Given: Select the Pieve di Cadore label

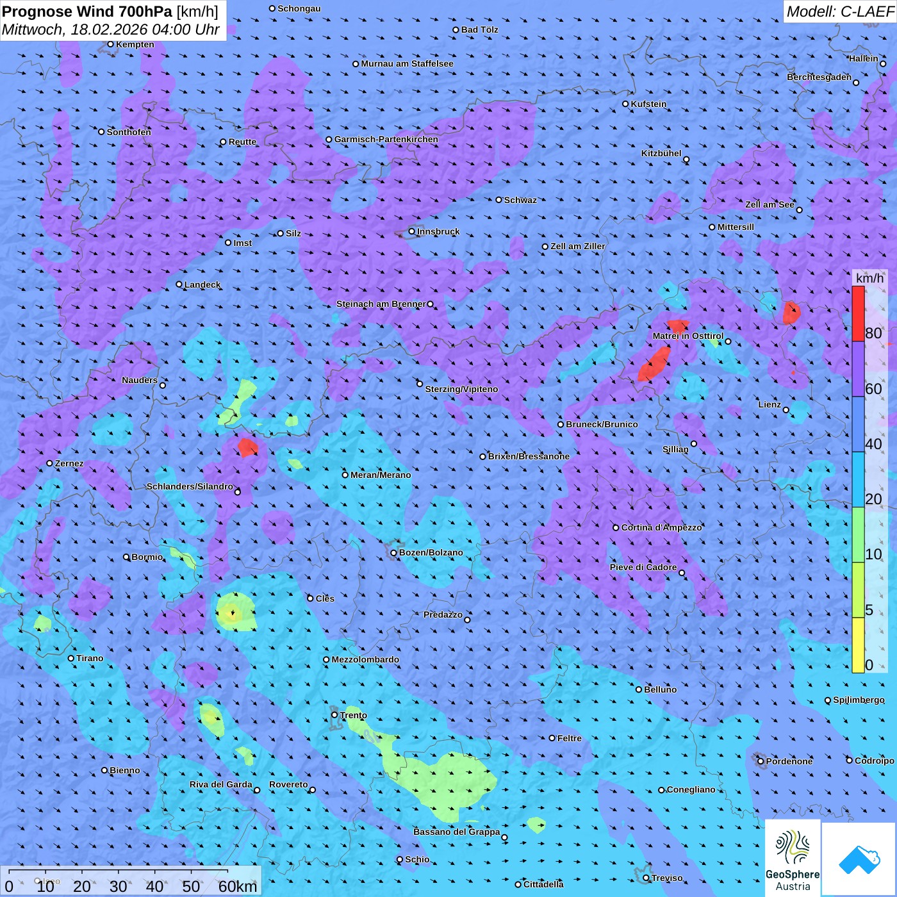Looking at the screenshot, I should pos(643,567).
